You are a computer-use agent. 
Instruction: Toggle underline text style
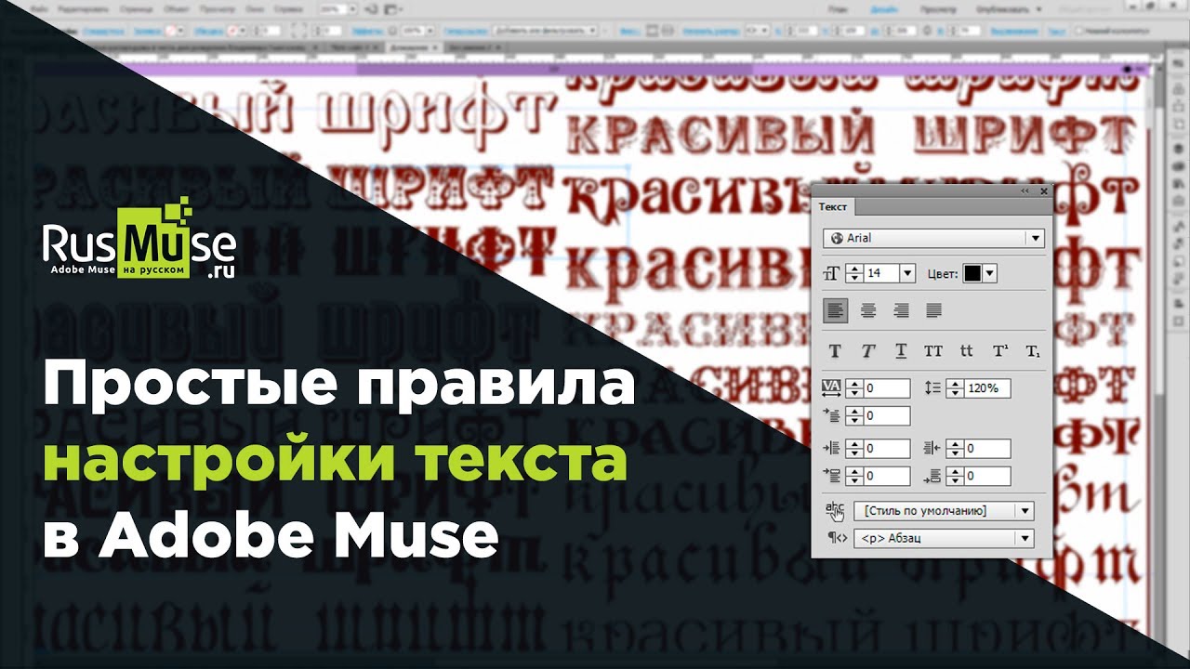901,351
